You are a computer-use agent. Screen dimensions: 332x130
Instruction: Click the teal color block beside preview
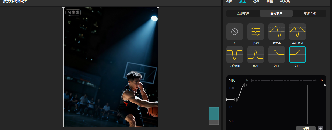[214, 113]
